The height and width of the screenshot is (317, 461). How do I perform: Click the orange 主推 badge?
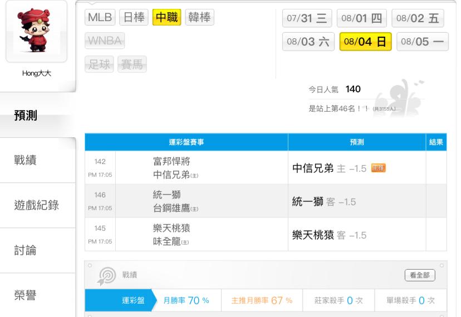pyautogui.click(x=378, y=168)
